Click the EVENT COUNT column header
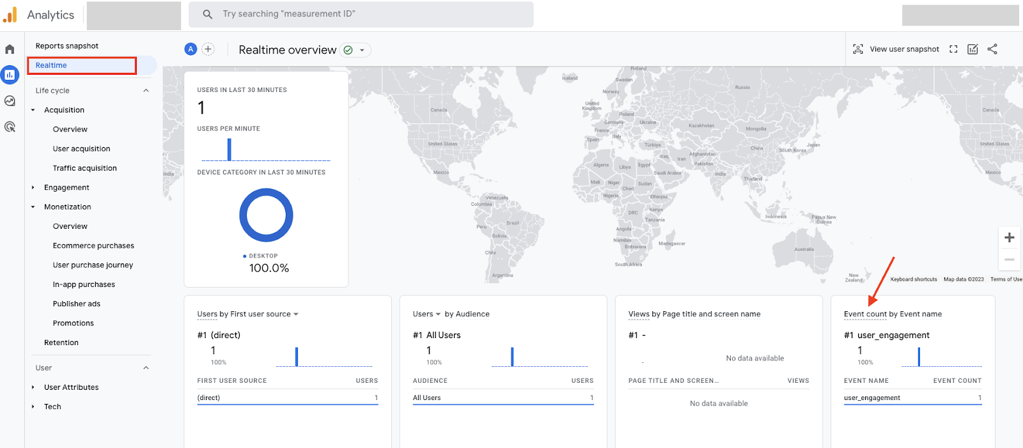 (957, 381)
